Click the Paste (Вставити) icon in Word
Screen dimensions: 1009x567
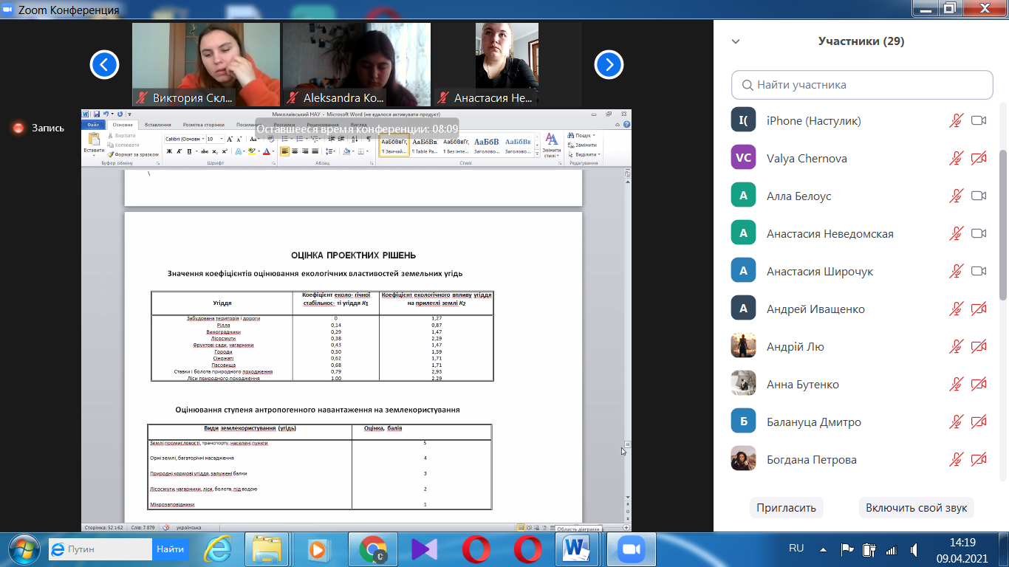94,139
